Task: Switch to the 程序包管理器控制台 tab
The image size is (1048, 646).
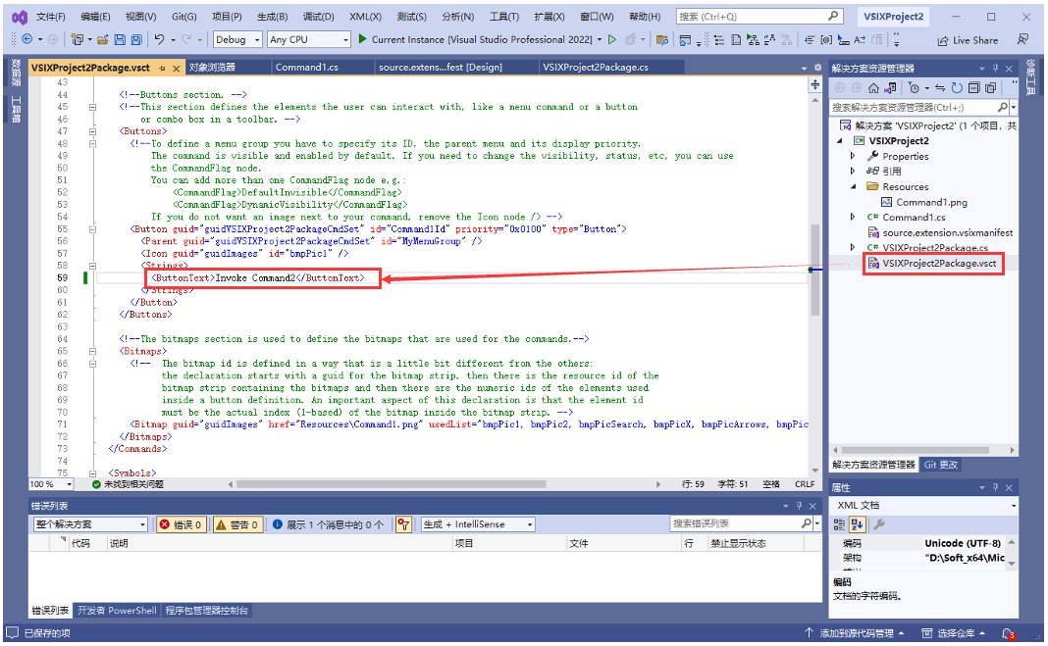Action: coord(206,610)
